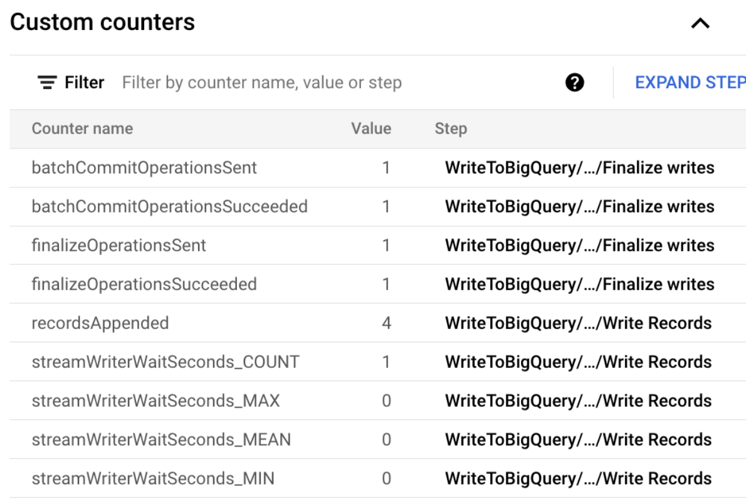Image resolution: width=746 pixels, height=499 pixels.
Task: Open Write Records step for streamWriterWaitSeconds_MEAN
Action: point(578,439)
